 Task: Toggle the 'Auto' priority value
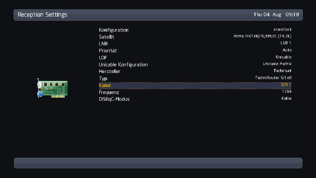click(287, 50)
